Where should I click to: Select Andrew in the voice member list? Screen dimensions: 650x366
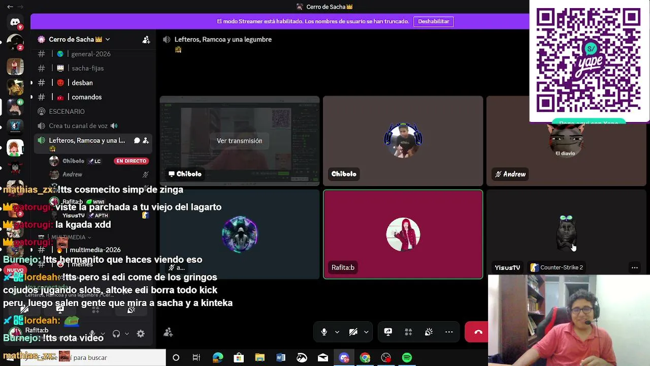click(73, 174)
